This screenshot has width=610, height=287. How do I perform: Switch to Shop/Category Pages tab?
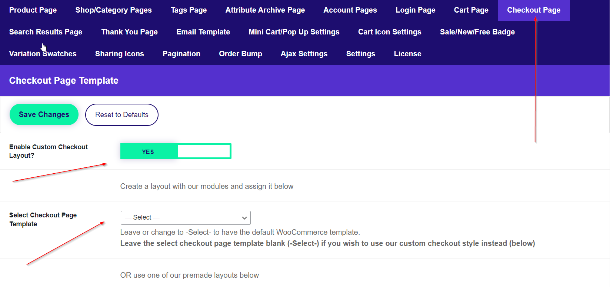point(113,10)
